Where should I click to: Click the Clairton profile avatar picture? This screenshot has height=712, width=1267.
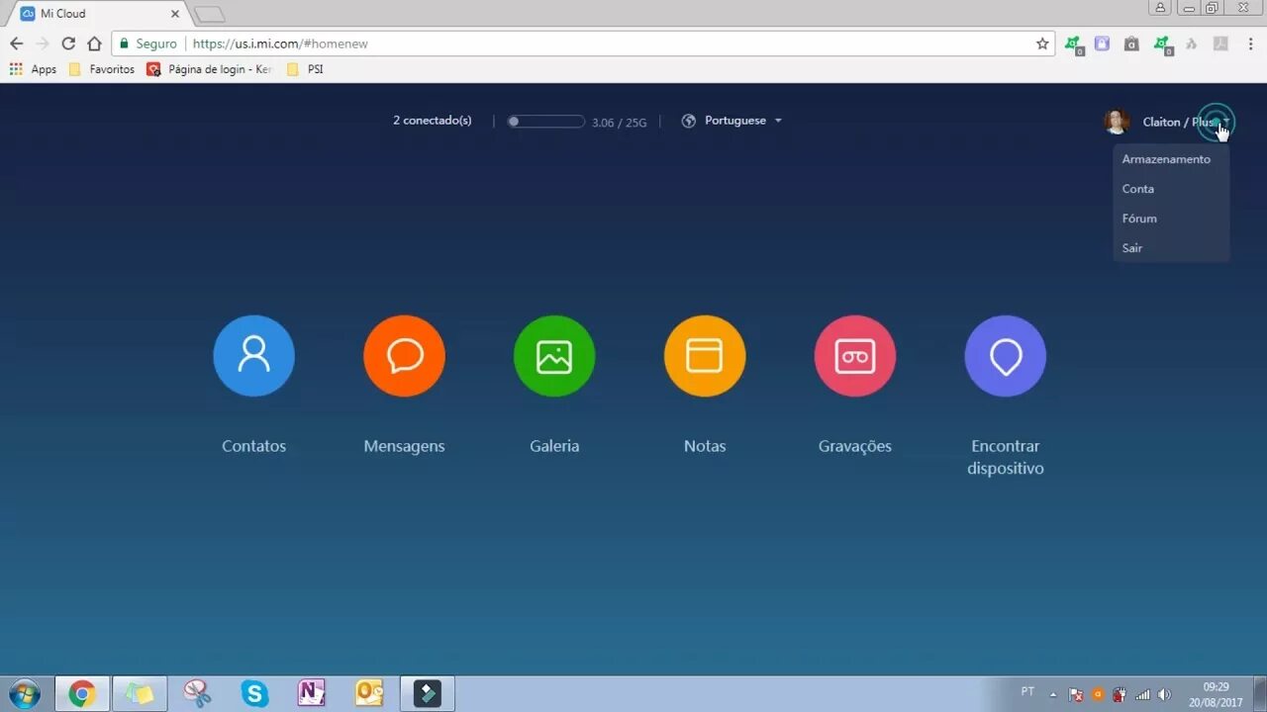[1117, 122]
